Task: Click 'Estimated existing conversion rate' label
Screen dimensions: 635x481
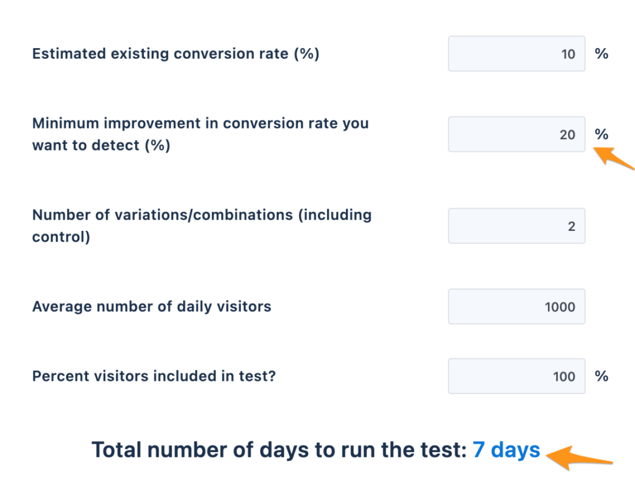Action: click(175, 54)
